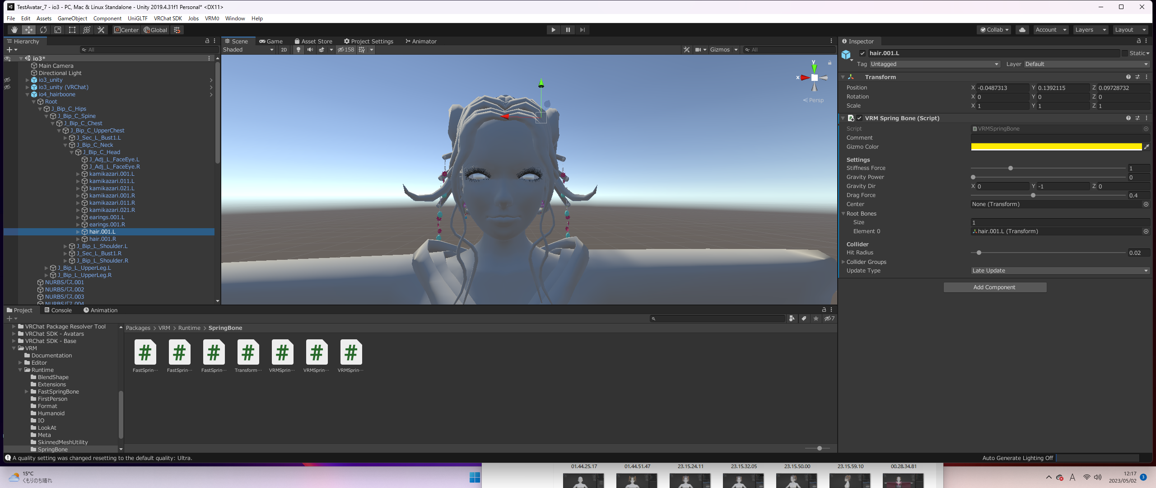Click the yellow Gizmo Color swatch
The width and height of the screenshot is (1156, 488).
1056,146
